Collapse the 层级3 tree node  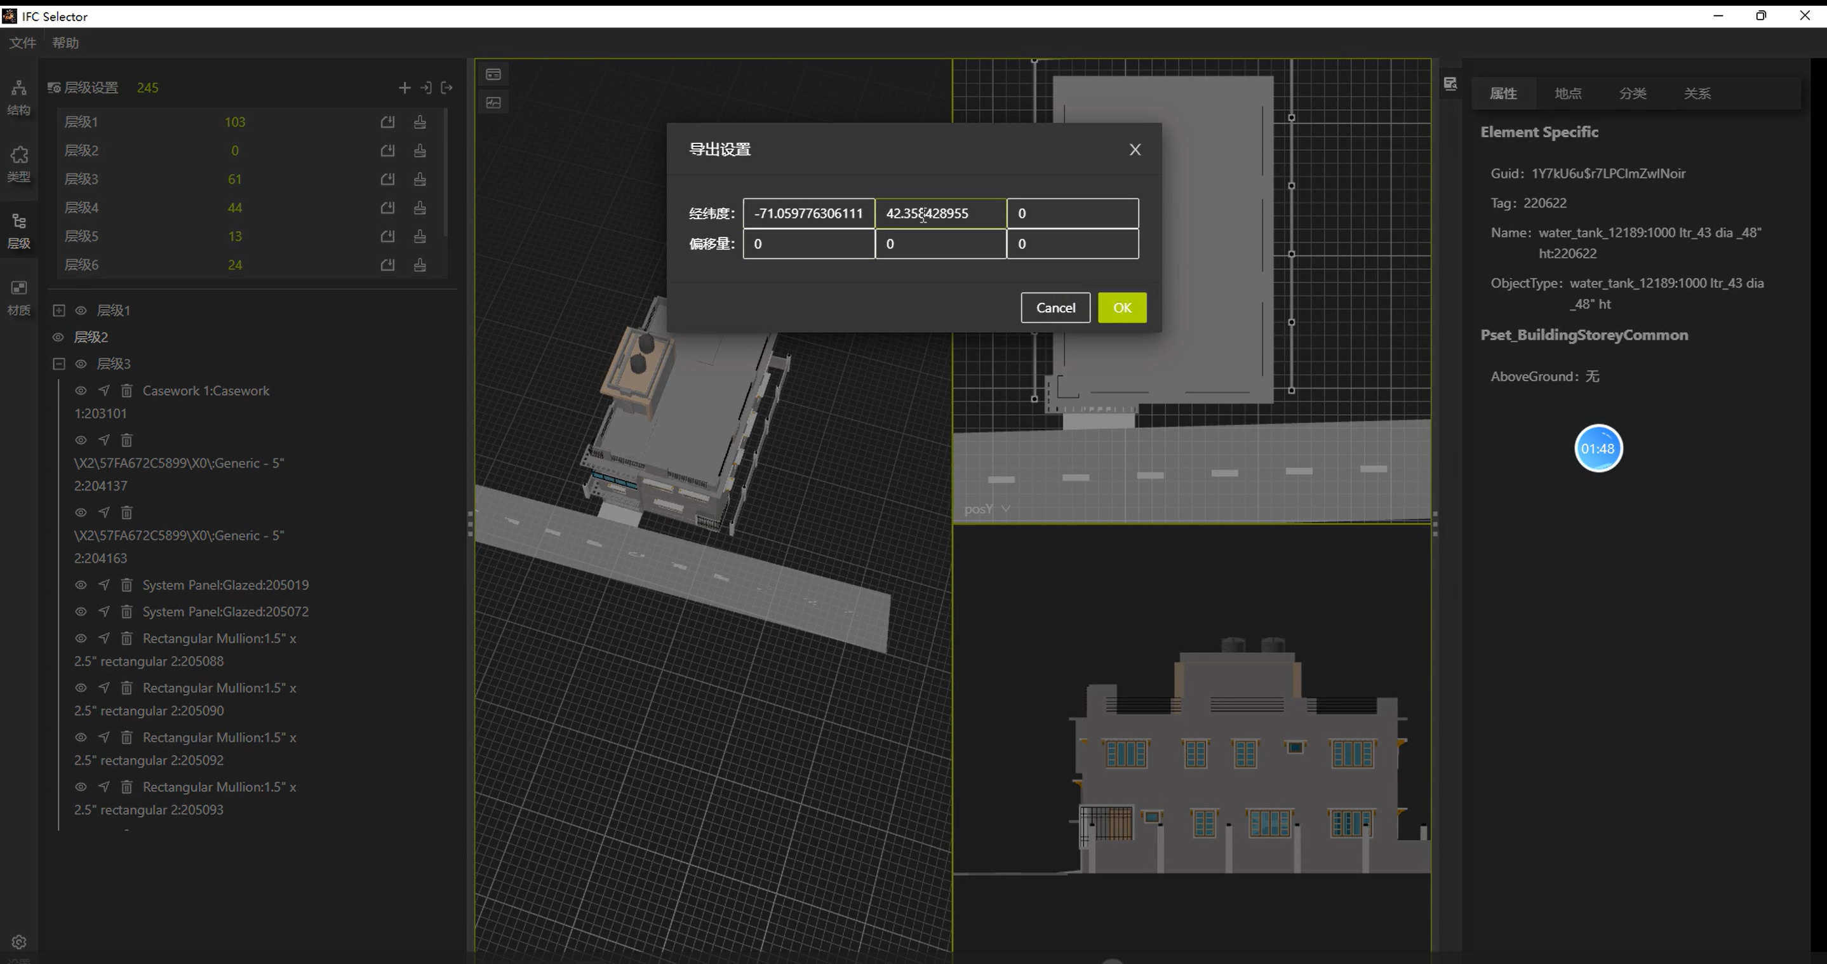point(59,364)
